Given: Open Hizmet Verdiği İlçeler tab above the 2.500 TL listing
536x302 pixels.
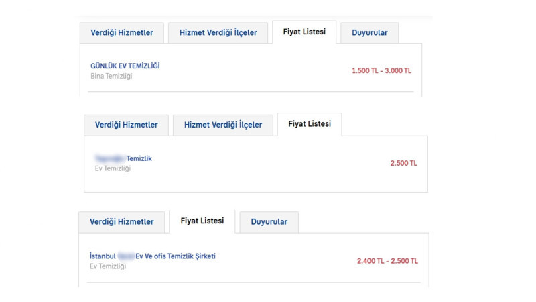Looking at the screenshot, I should [x=222, y=125].
